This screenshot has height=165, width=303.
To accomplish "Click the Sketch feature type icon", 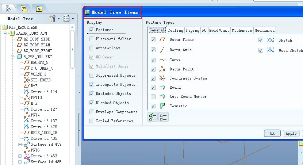I will point(271,40).
